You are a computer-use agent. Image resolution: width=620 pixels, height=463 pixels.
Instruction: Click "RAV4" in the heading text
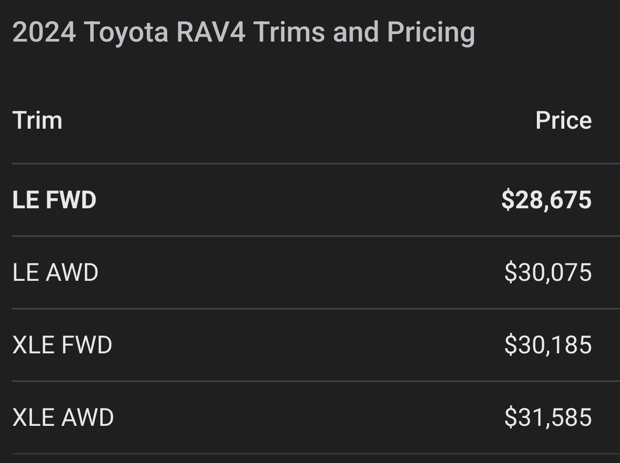pos(210,32)
